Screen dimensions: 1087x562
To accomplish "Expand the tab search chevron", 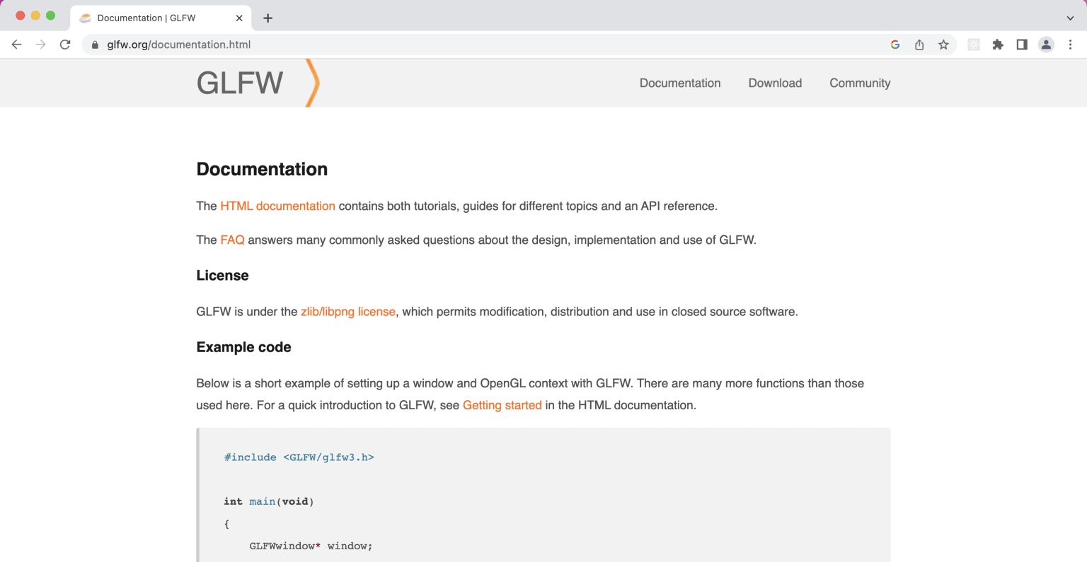I will [1070, 18].
